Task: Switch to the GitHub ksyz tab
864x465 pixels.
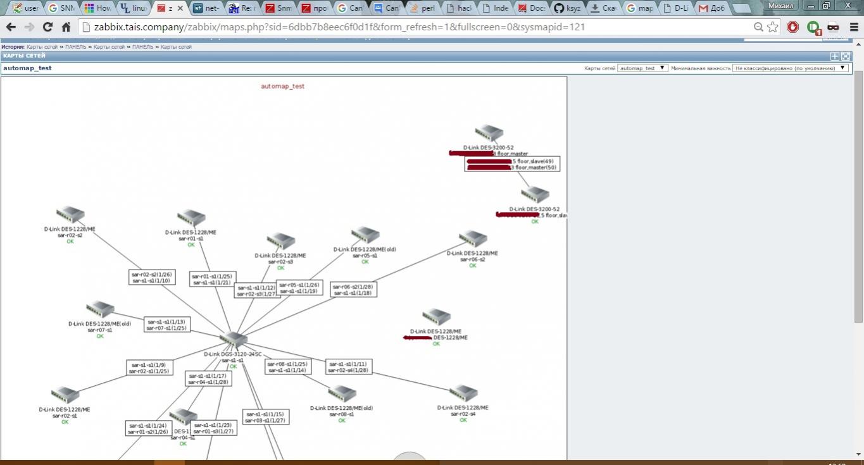Action: [x=567, y=8]
